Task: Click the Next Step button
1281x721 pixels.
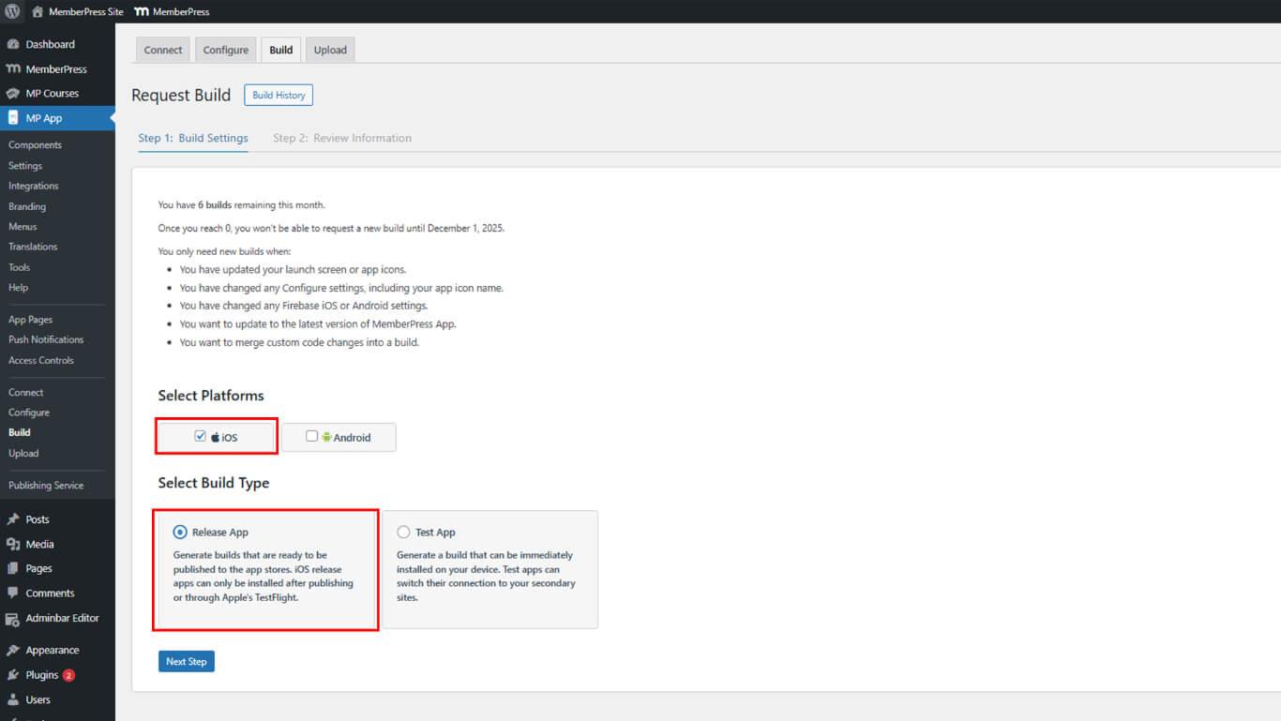Action: pyautogui.click(x=186, y=662)
